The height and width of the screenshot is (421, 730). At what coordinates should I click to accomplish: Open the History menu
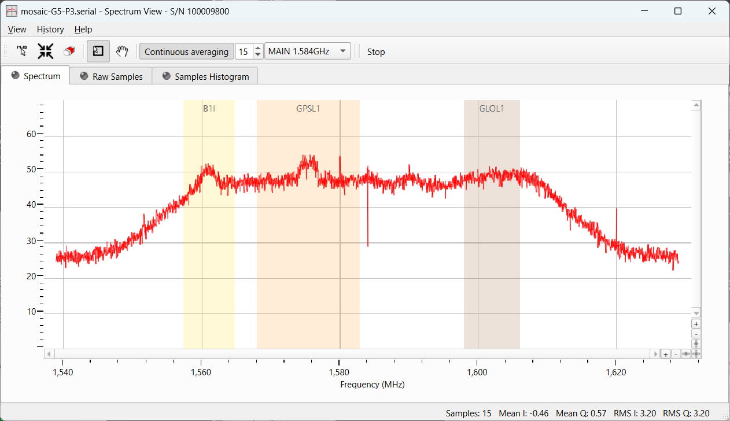click(50, 29)
